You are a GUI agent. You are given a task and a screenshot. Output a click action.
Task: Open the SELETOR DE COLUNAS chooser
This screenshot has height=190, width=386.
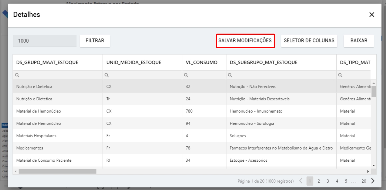[309, 41]
